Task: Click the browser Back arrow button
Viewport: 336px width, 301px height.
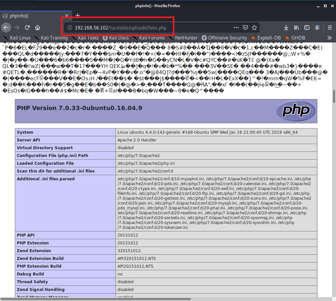Action: (x=6, y=28)
